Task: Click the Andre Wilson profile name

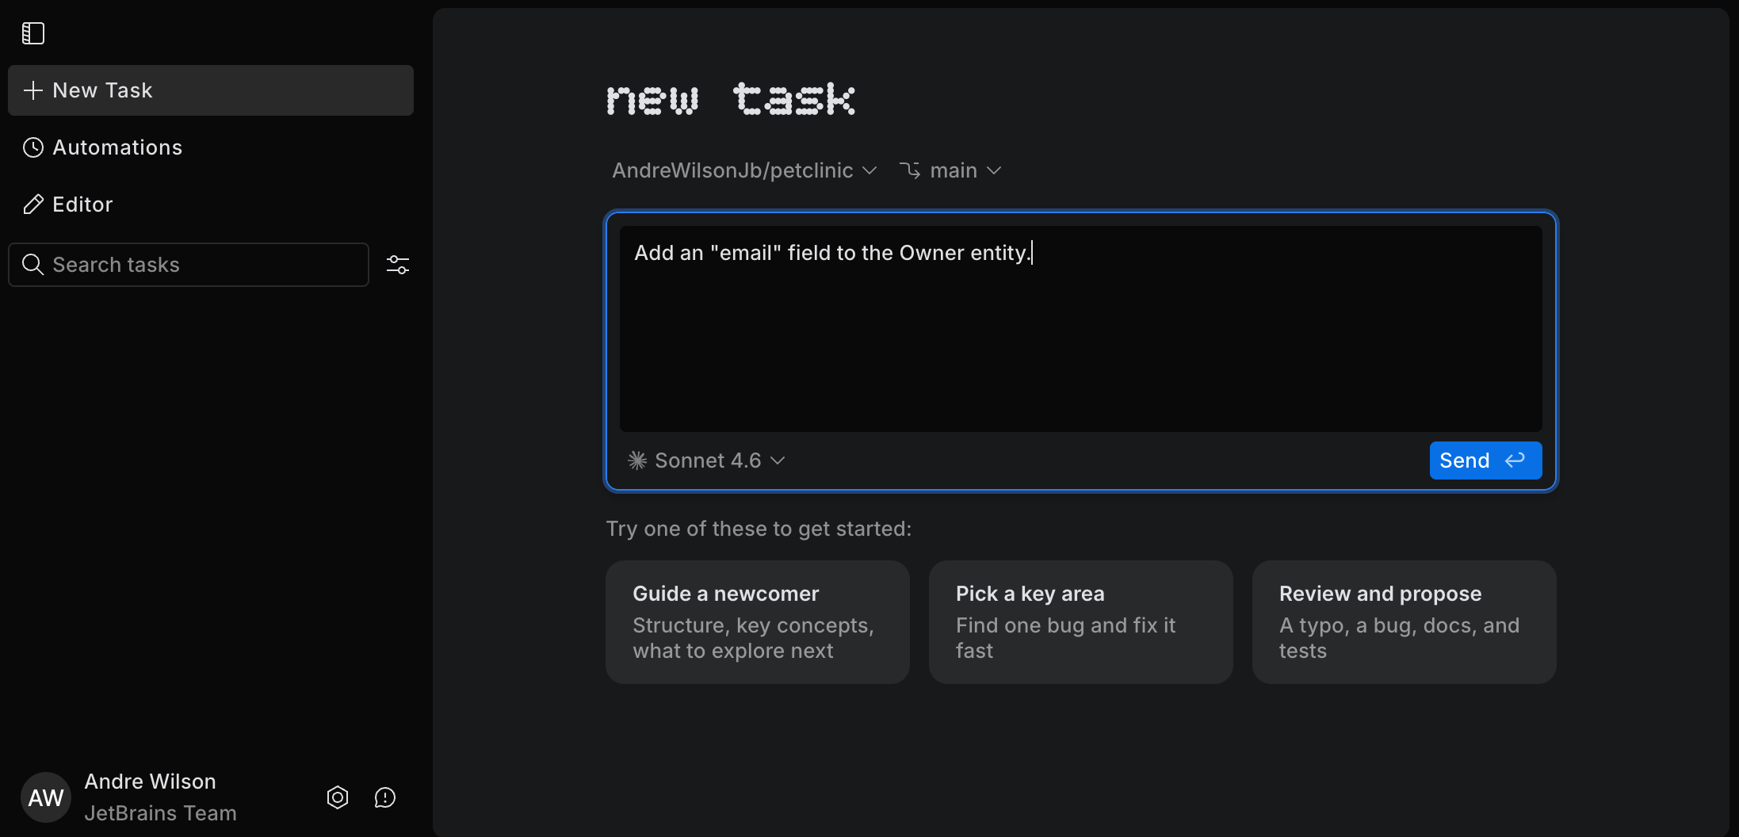Action: (x=150, y=782)
